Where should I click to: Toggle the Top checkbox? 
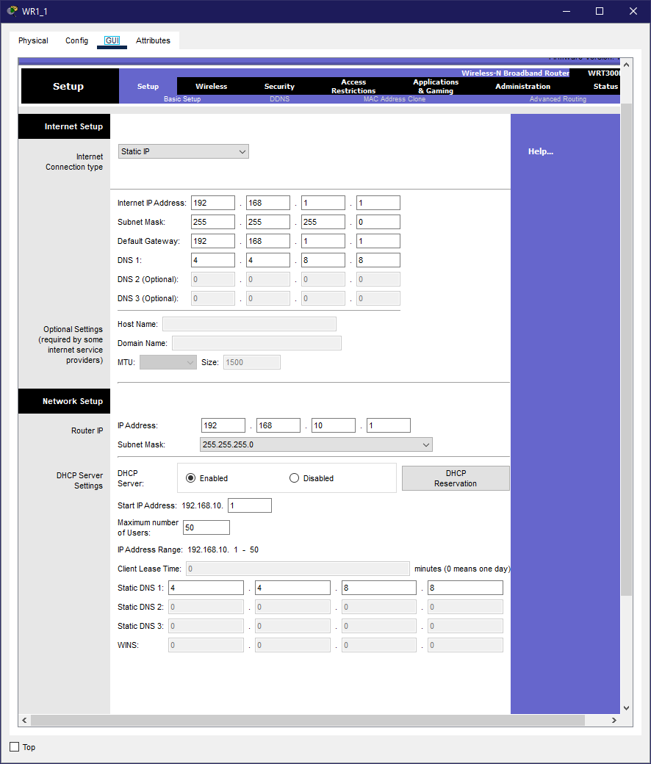coord(15,747)
